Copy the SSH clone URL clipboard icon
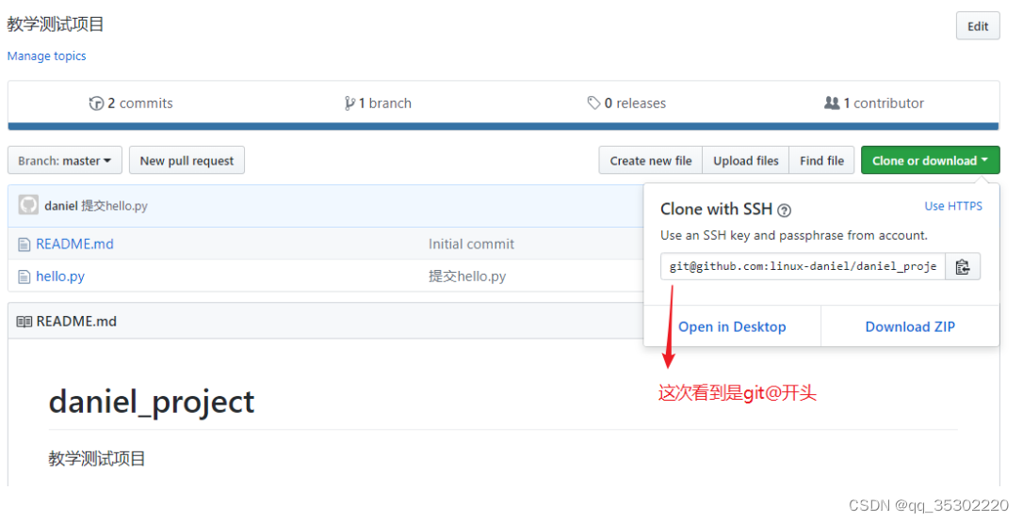The image size is (1023, 522). coord(963,266)
